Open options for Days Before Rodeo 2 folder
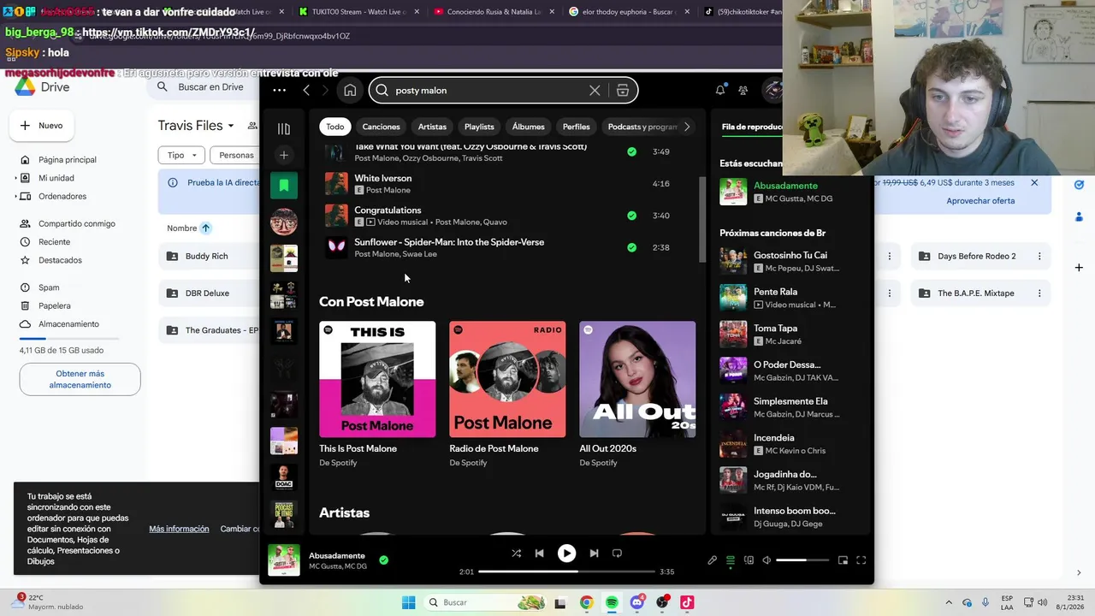Image resolution: width=1095 pixels, height=616 pixels. point(1039,256)
